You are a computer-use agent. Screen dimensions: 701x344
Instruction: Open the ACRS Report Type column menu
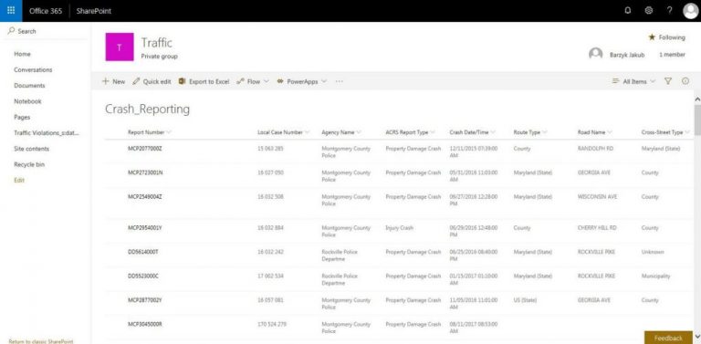411,132
